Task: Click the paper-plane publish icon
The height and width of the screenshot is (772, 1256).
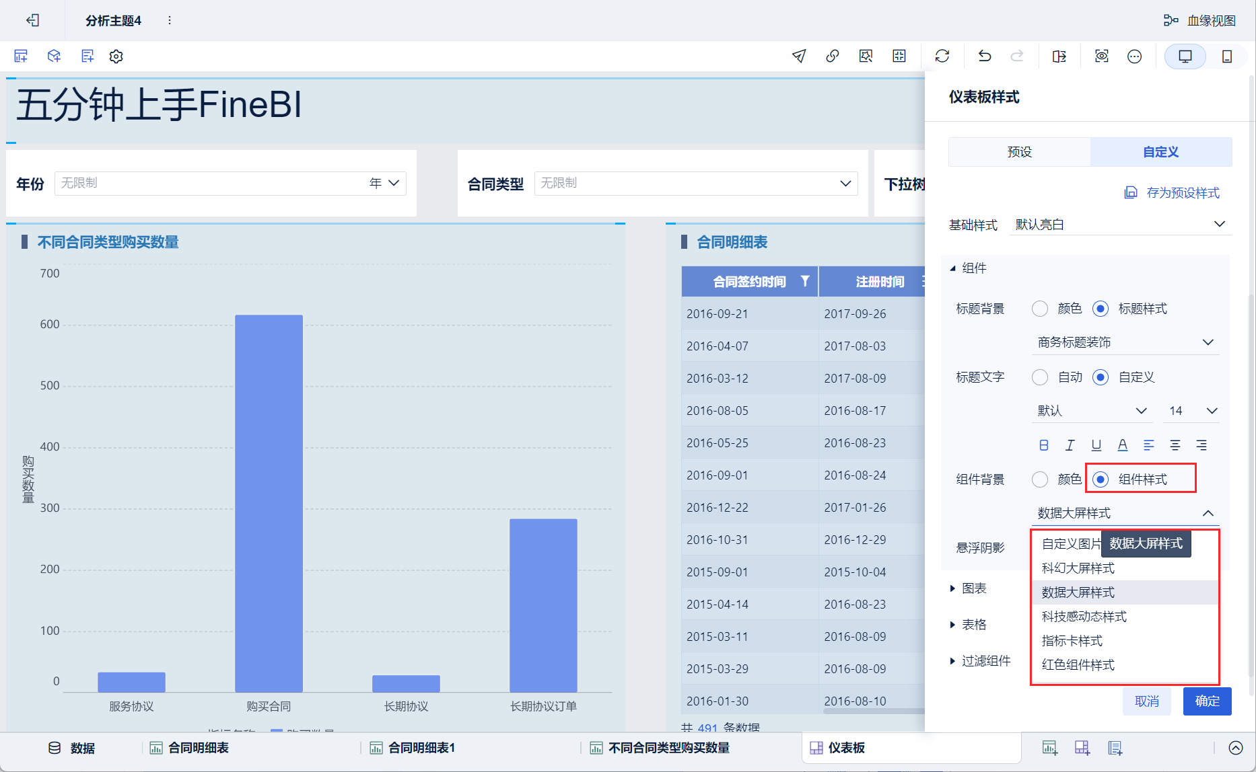Action: (799, 56)
